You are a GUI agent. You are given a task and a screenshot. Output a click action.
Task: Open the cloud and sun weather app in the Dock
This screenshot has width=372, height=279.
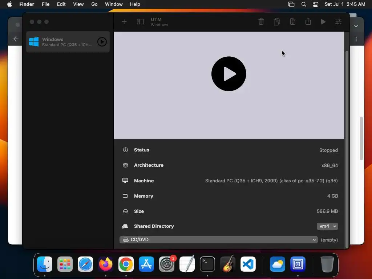point(277,264)
